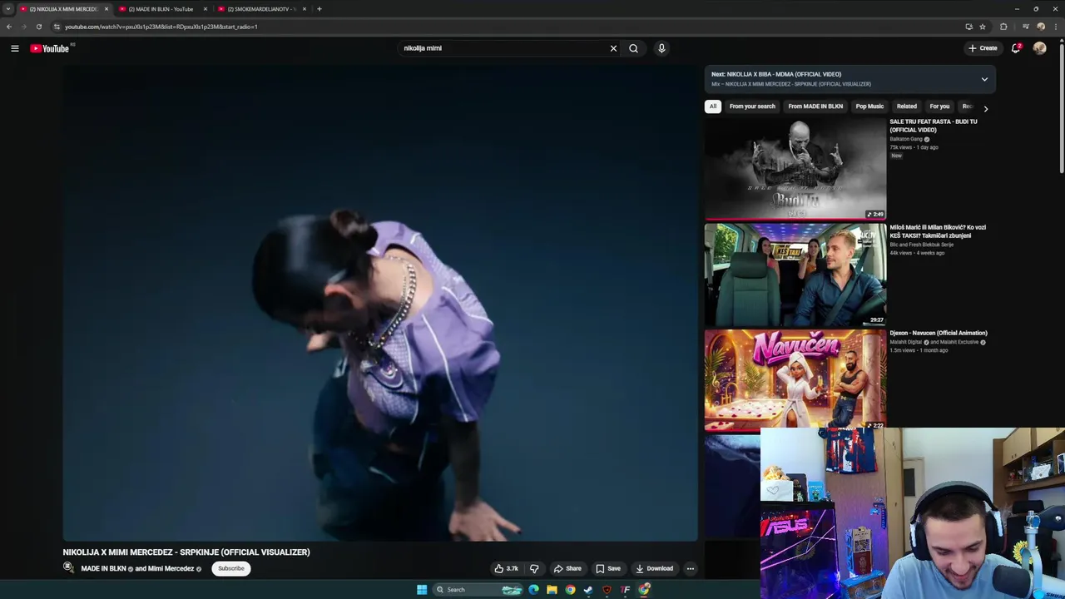Open the YouTube guide hamburger menu

(14, 48)
